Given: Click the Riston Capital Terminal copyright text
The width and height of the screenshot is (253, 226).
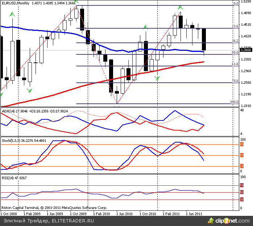Looking at the screenshot, I should coord(54,208).
